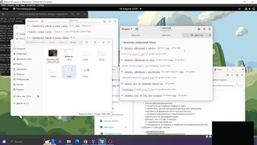Viewport: 257px width, 145px height.
Task: Toggle view mode icon in file manager
Action: [95, 42]
